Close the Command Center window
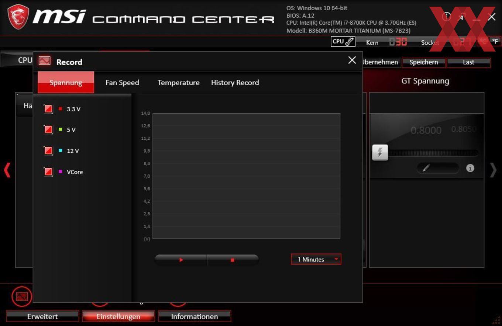 click(x=492, y=17)
